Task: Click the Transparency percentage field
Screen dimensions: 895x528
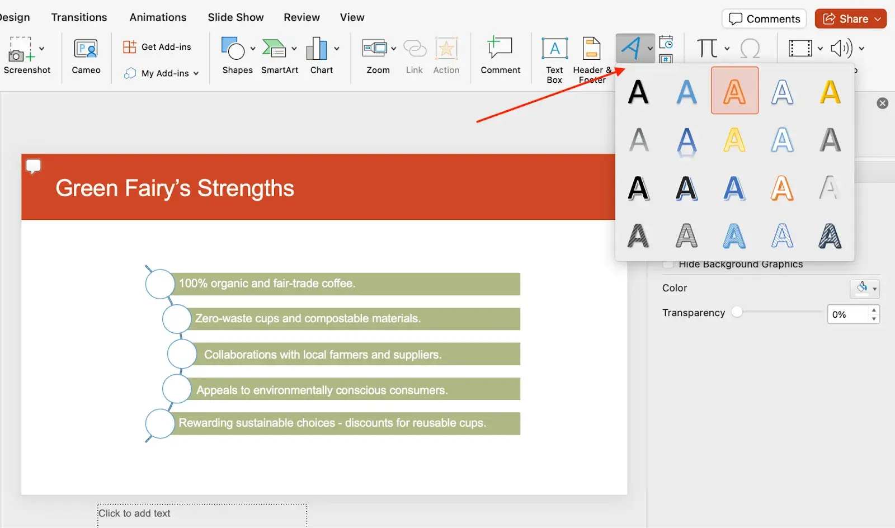Action: point(847,314)
